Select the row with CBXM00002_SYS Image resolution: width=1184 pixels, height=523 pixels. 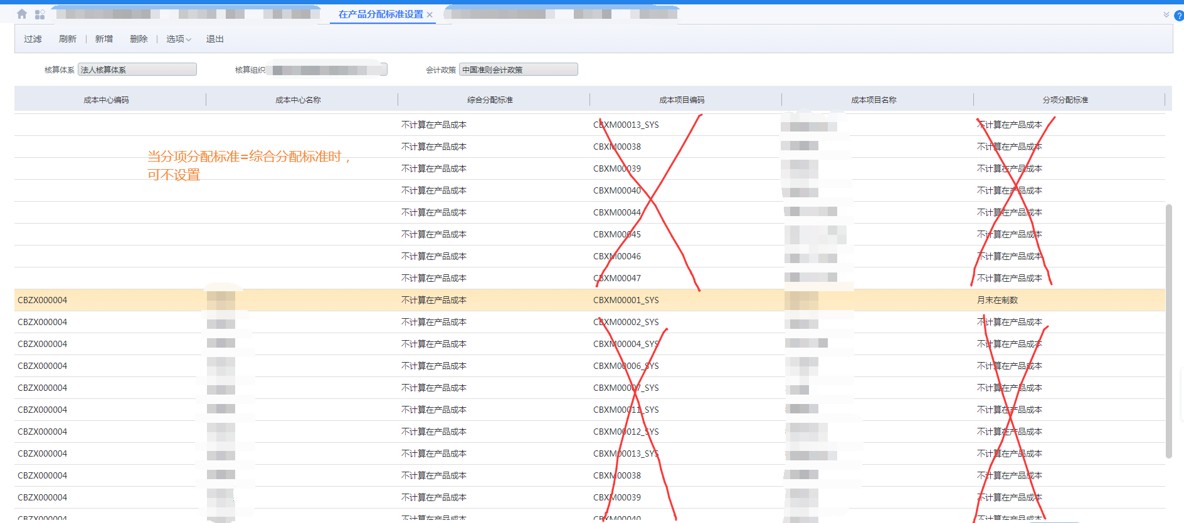point(625,322)
